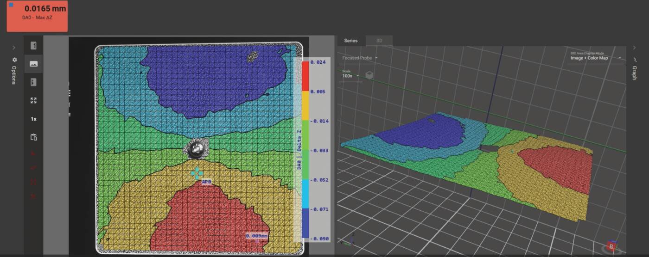Click the right-panel layout icon below image icon

[x=33, y=82]
